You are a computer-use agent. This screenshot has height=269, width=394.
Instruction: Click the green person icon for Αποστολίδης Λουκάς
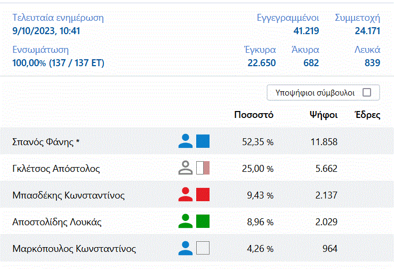[x=185, y=221]
